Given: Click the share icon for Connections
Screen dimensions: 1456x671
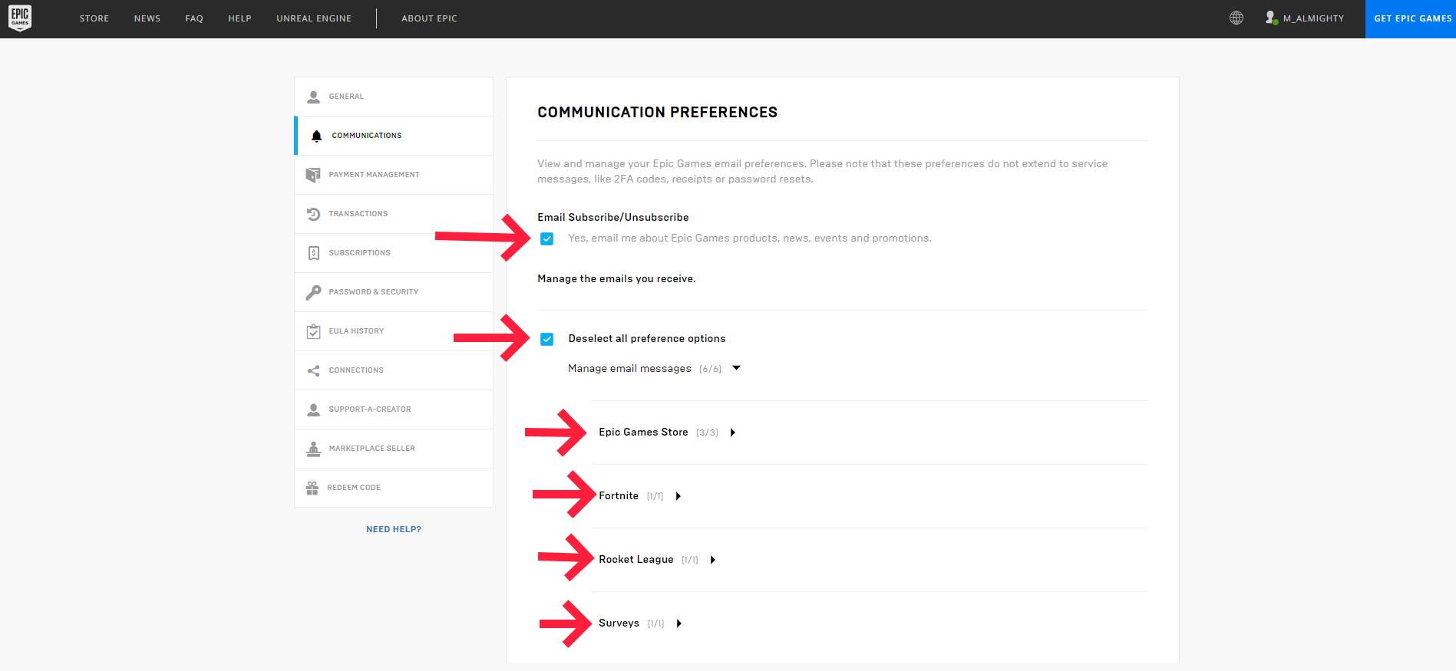Looking at the screenshot, I should coord(313,370).
